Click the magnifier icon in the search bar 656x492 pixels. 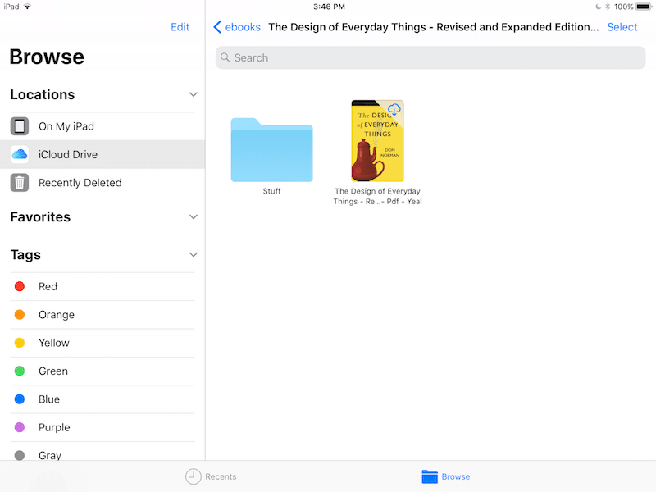pos(225,57)
